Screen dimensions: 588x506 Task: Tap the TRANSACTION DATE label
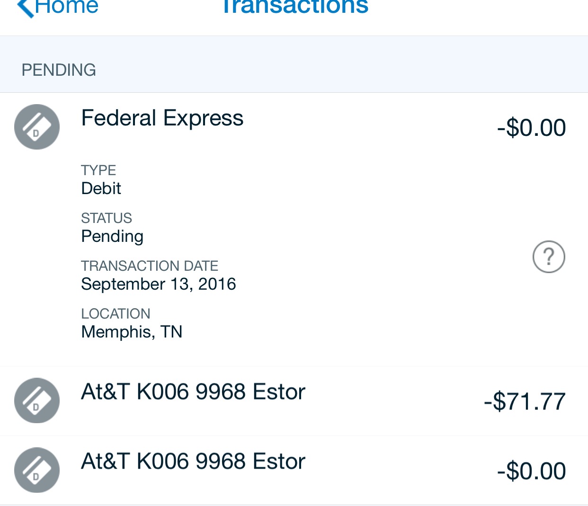click(x=150, y=266)
